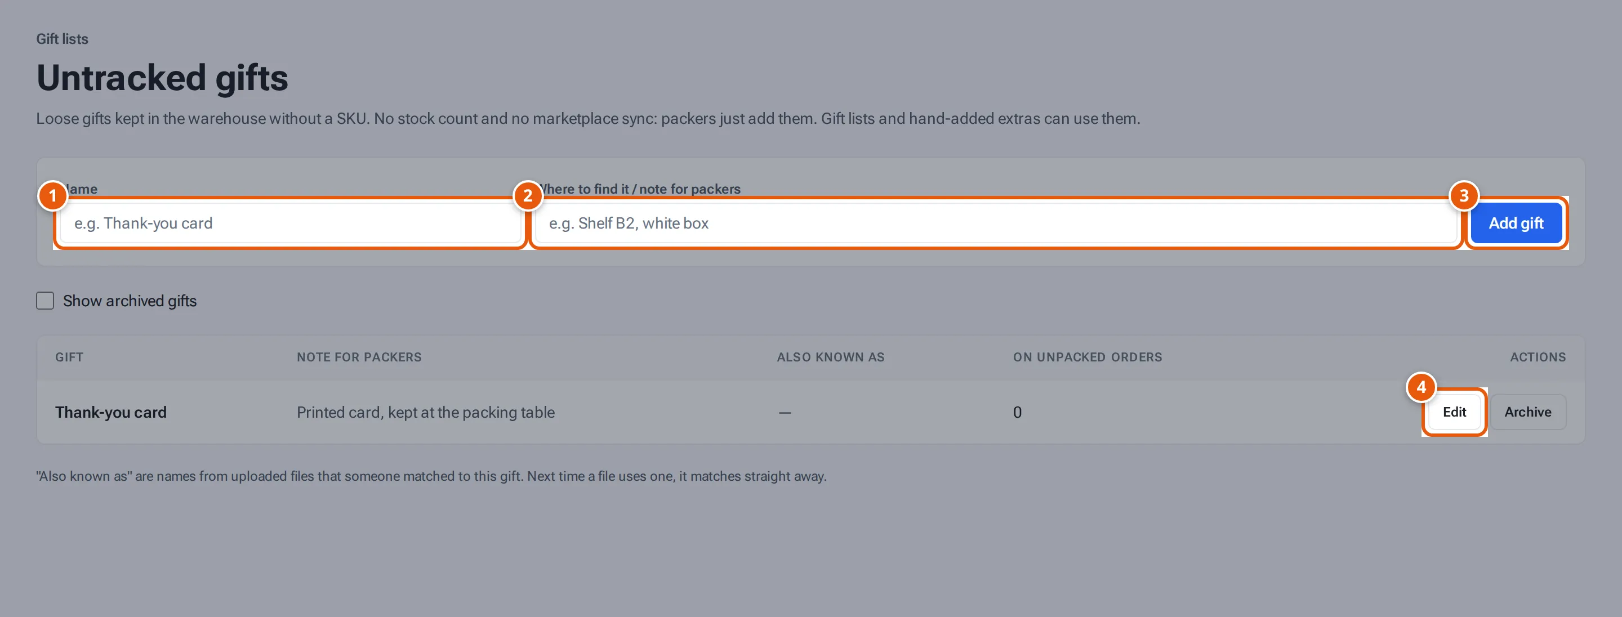Archive the Thank-you card gift
The image size is (1622, 617).
[x=1527, y=412]
